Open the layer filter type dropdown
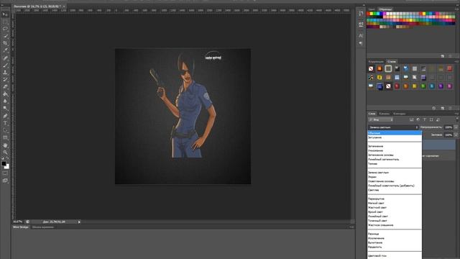This screenshot has height=259, width=460. [x=380, y=119]
